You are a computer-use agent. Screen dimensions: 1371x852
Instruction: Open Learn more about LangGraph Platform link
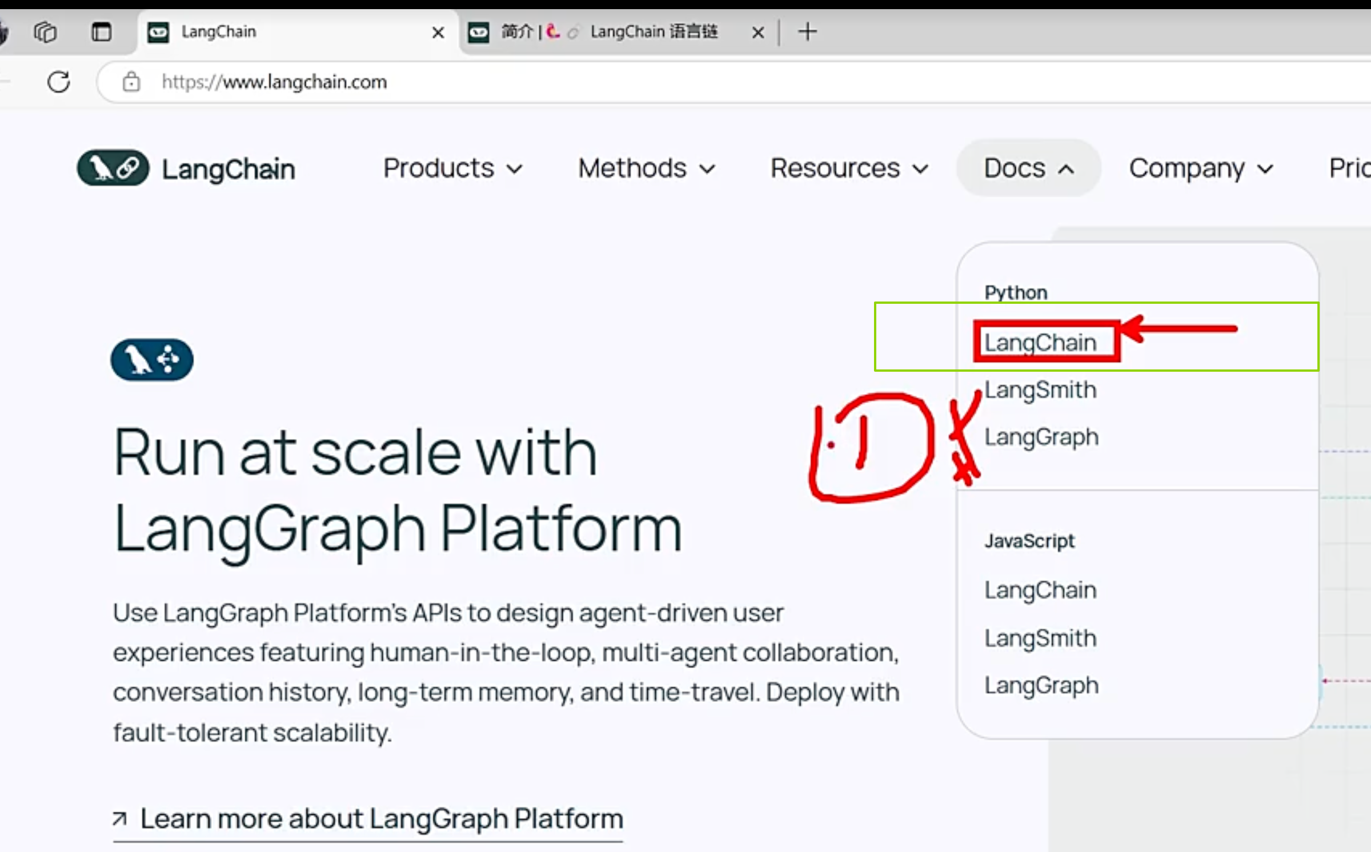[368, 820]
